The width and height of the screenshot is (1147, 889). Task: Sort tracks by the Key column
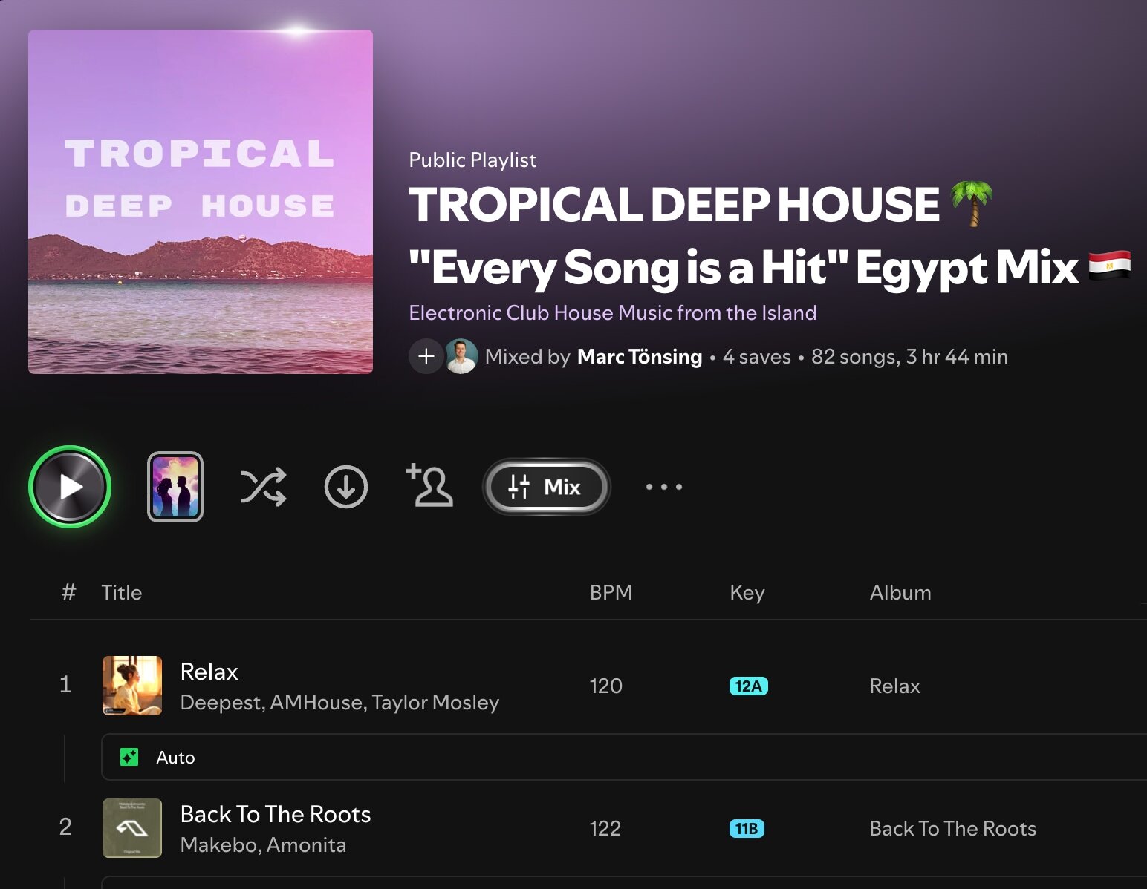pos(747,592)
